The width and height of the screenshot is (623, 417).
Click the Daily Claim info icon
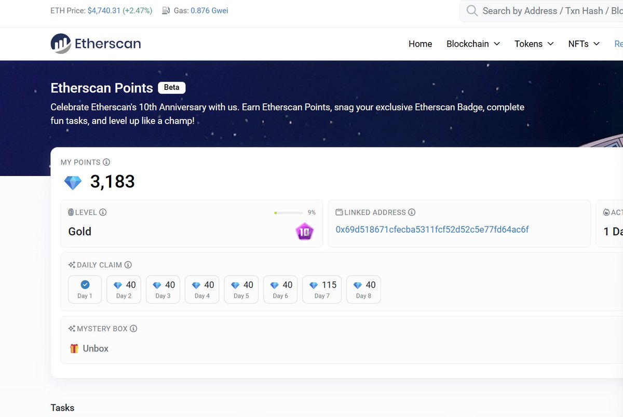point(128,265)
